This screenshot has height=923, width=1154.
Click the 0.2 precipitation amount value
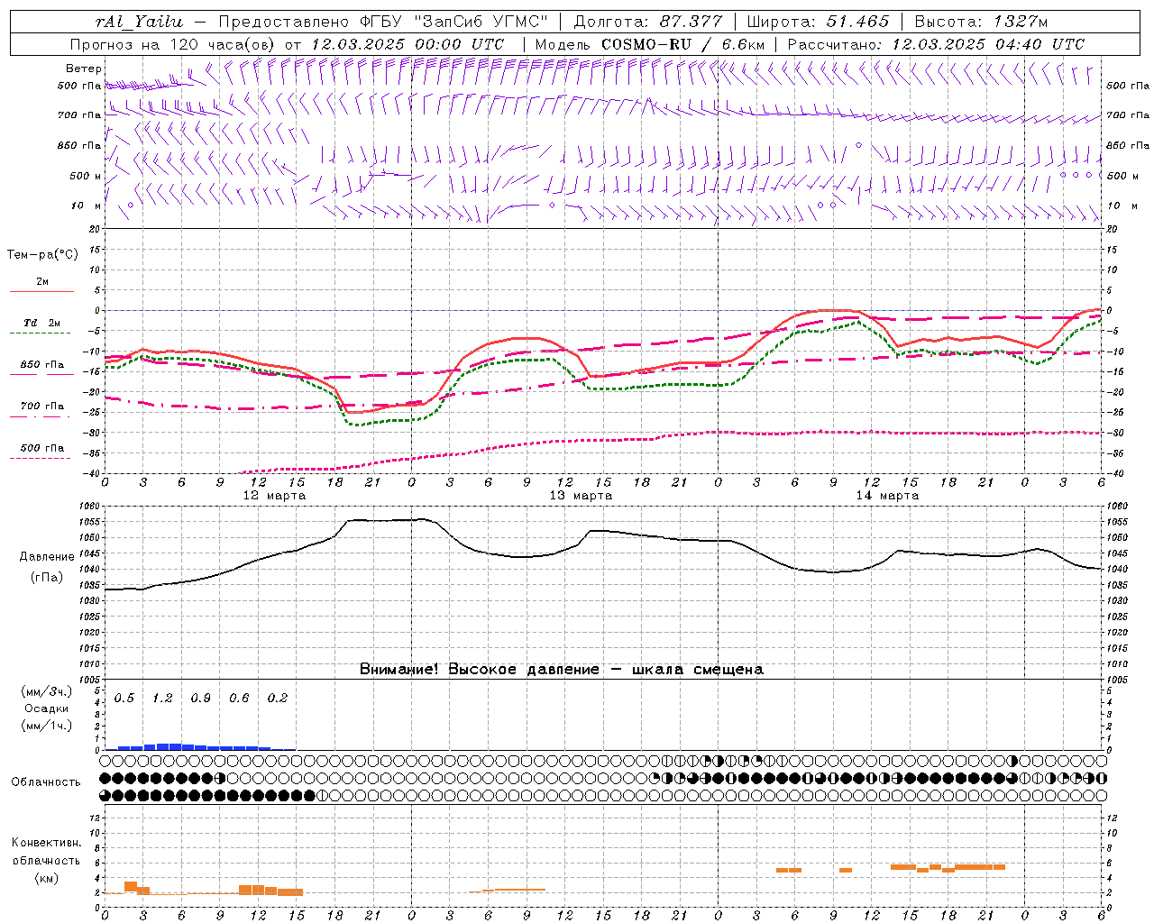point(278,699)
